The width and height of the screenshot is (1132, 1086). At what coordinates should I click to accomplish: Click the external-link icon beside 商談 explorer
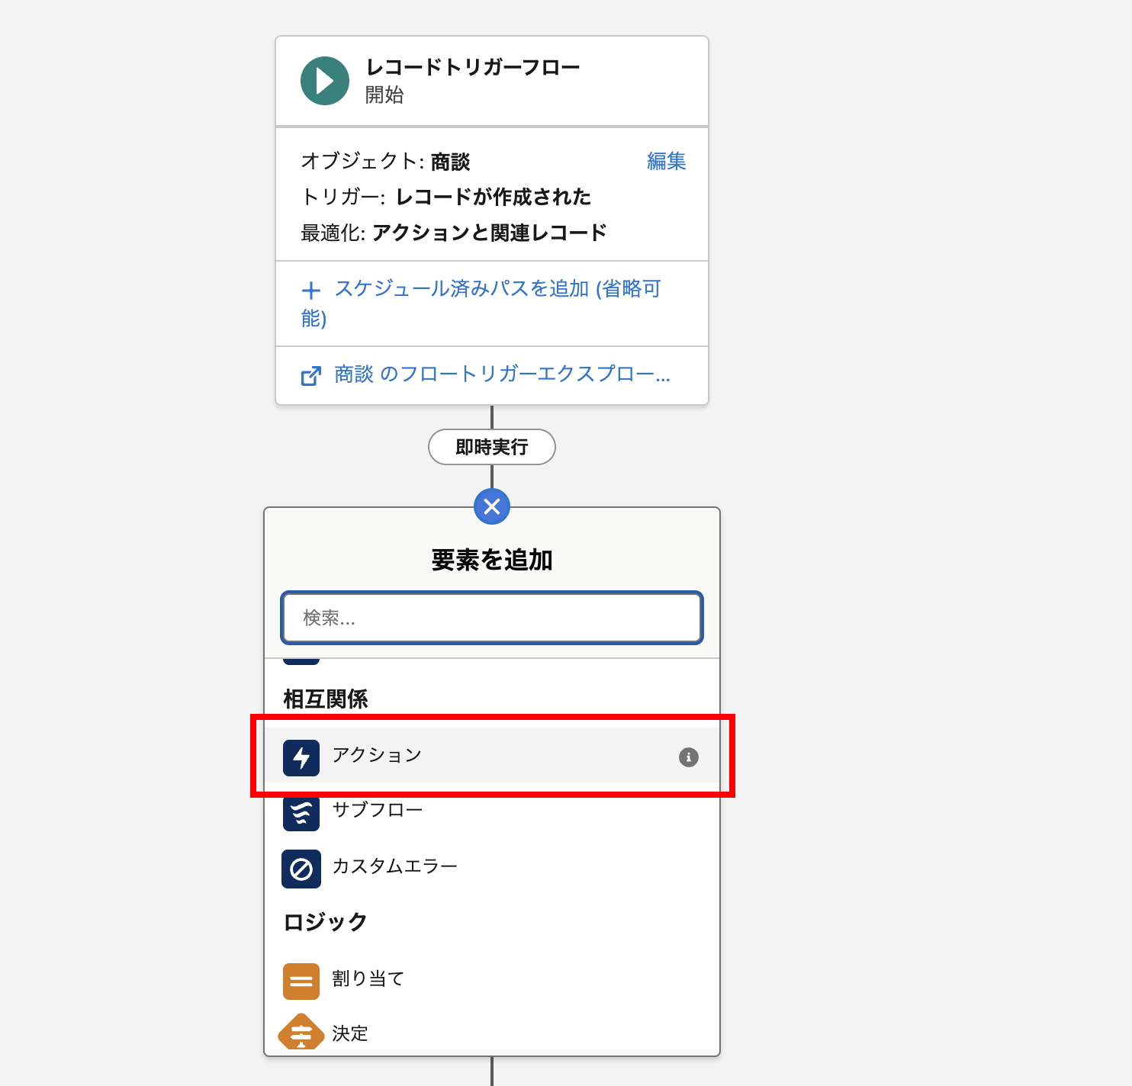tap(310, 376)
